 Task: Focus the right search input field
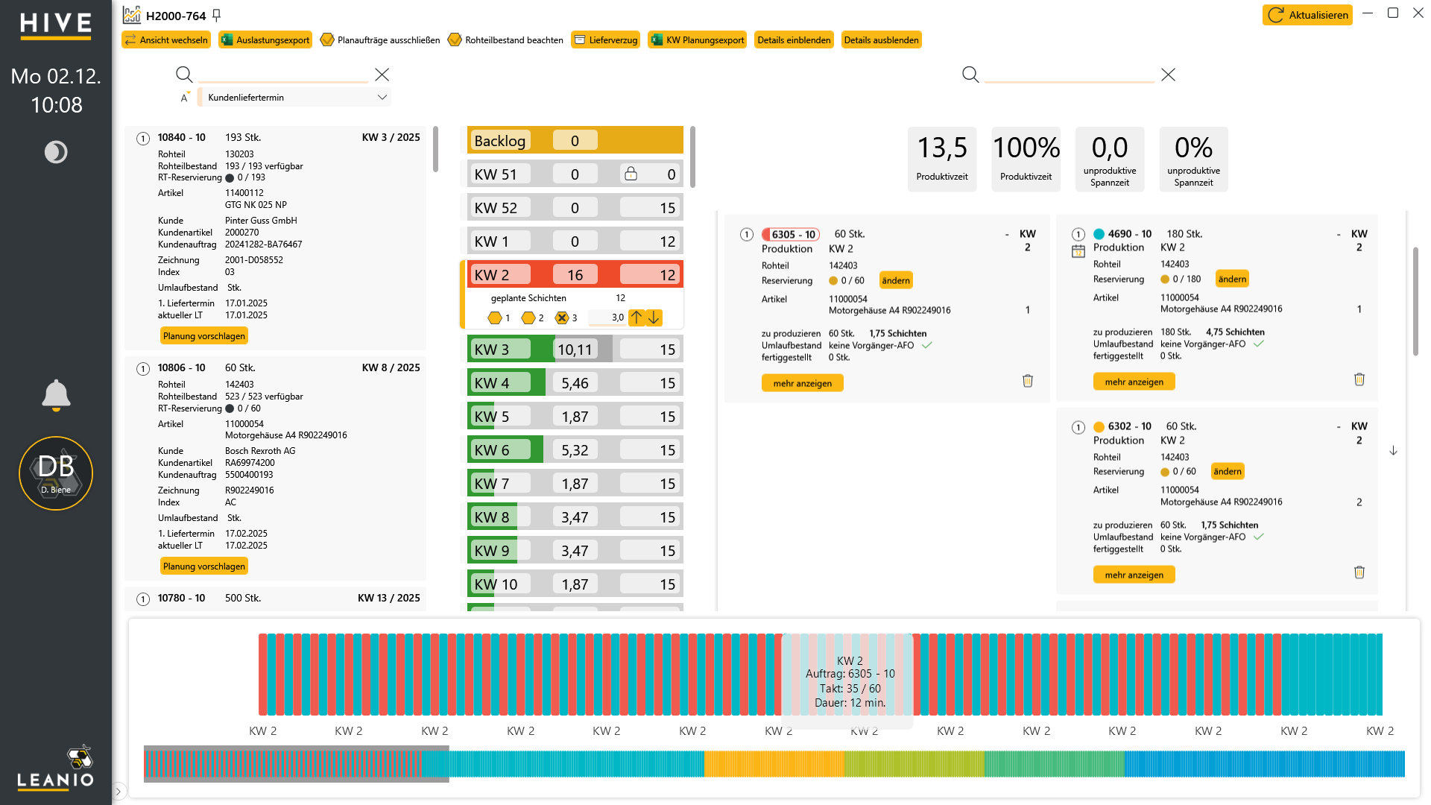click(x=1069, y=75)
